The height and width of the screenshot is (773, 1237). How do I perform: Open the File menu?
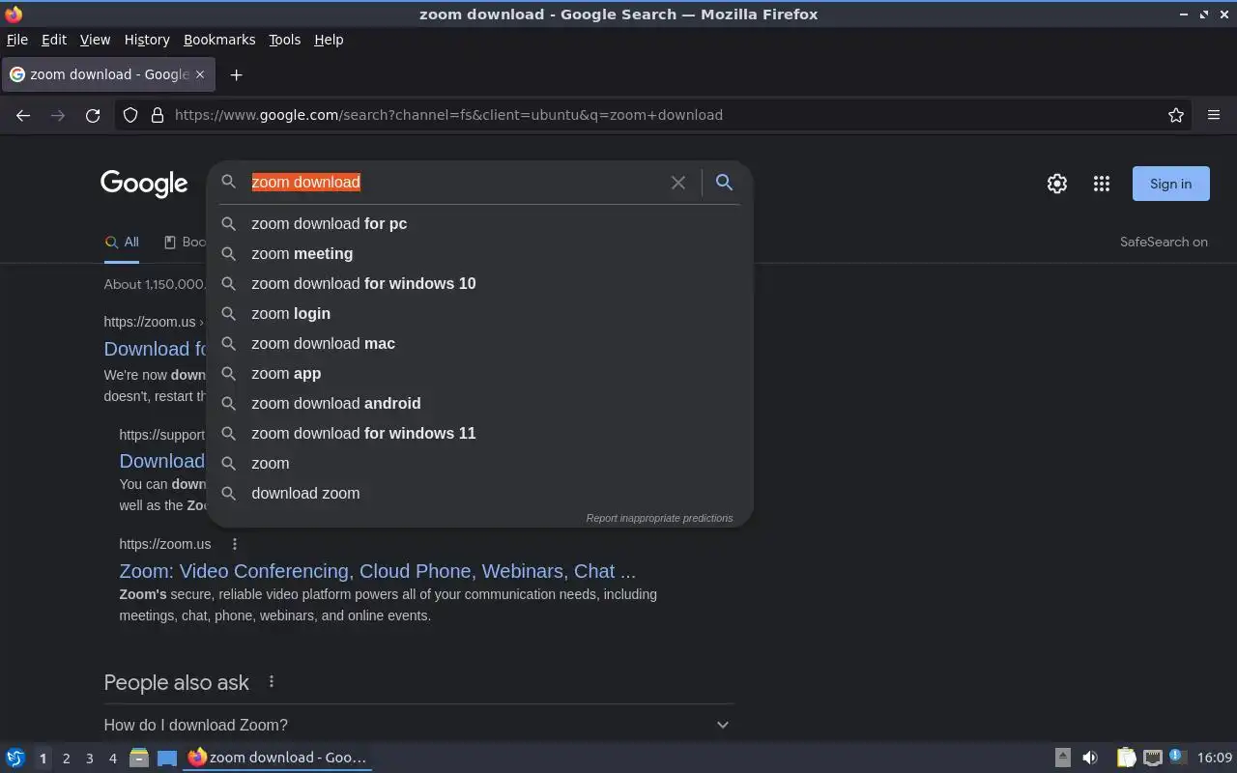[x=17, y=40]
